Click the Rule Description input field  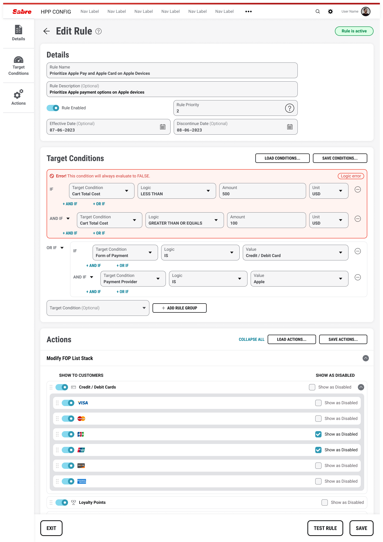[x=172, y=89]
